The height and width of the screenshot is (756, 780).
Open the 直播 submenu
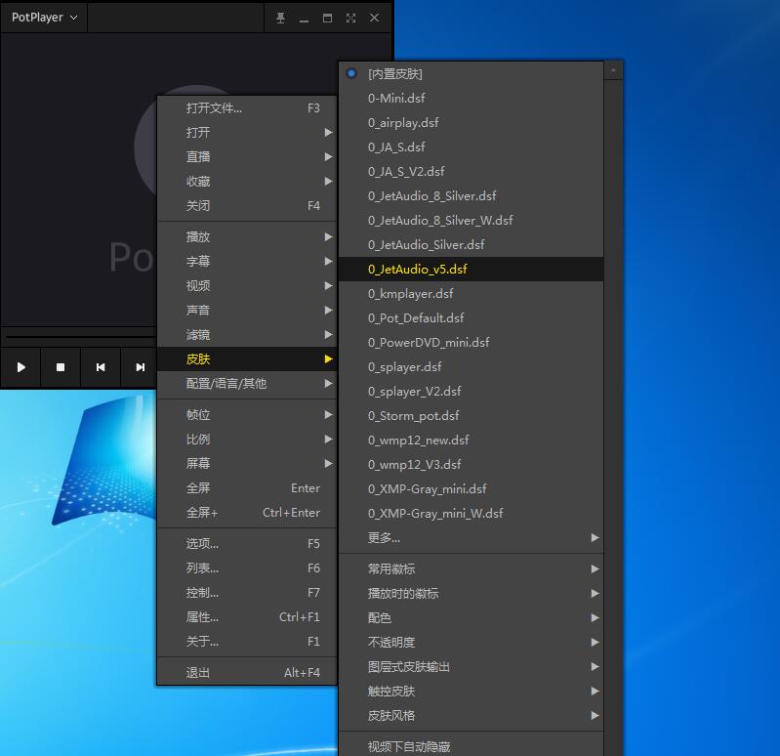pos(247,157)
